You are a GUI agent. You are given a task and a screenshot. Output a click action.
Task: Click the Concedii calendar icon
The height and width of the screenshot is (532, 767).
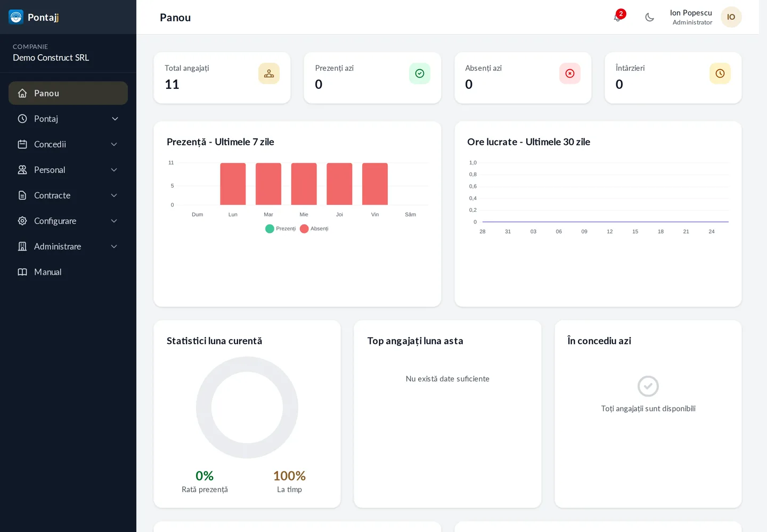click(22, 144)
